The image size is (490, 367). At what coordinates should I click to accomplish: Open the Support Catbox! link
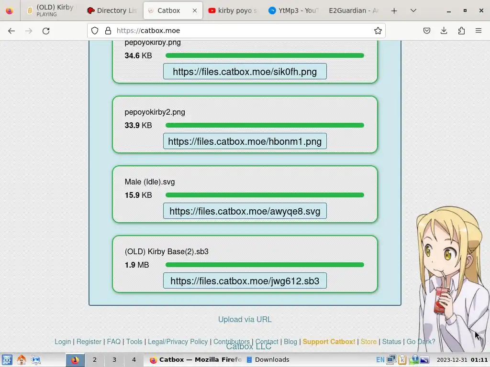329,341
